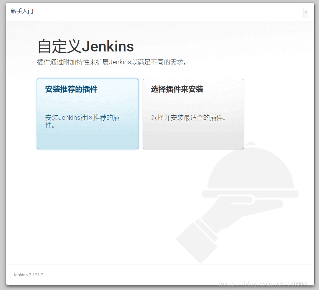Click the "Jenkins 2.121.2" version text
The height and width of the screenshot is (290, 319).
[28, 275]
